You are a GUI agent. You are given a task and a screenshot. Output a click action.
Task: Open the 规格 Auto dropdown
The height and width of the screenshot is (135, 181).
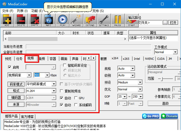coord(133,69)
